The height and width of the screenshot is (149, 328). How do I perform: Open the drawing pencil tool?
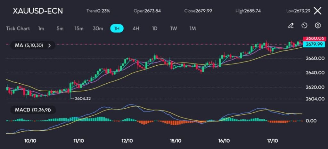pos(291,26)
